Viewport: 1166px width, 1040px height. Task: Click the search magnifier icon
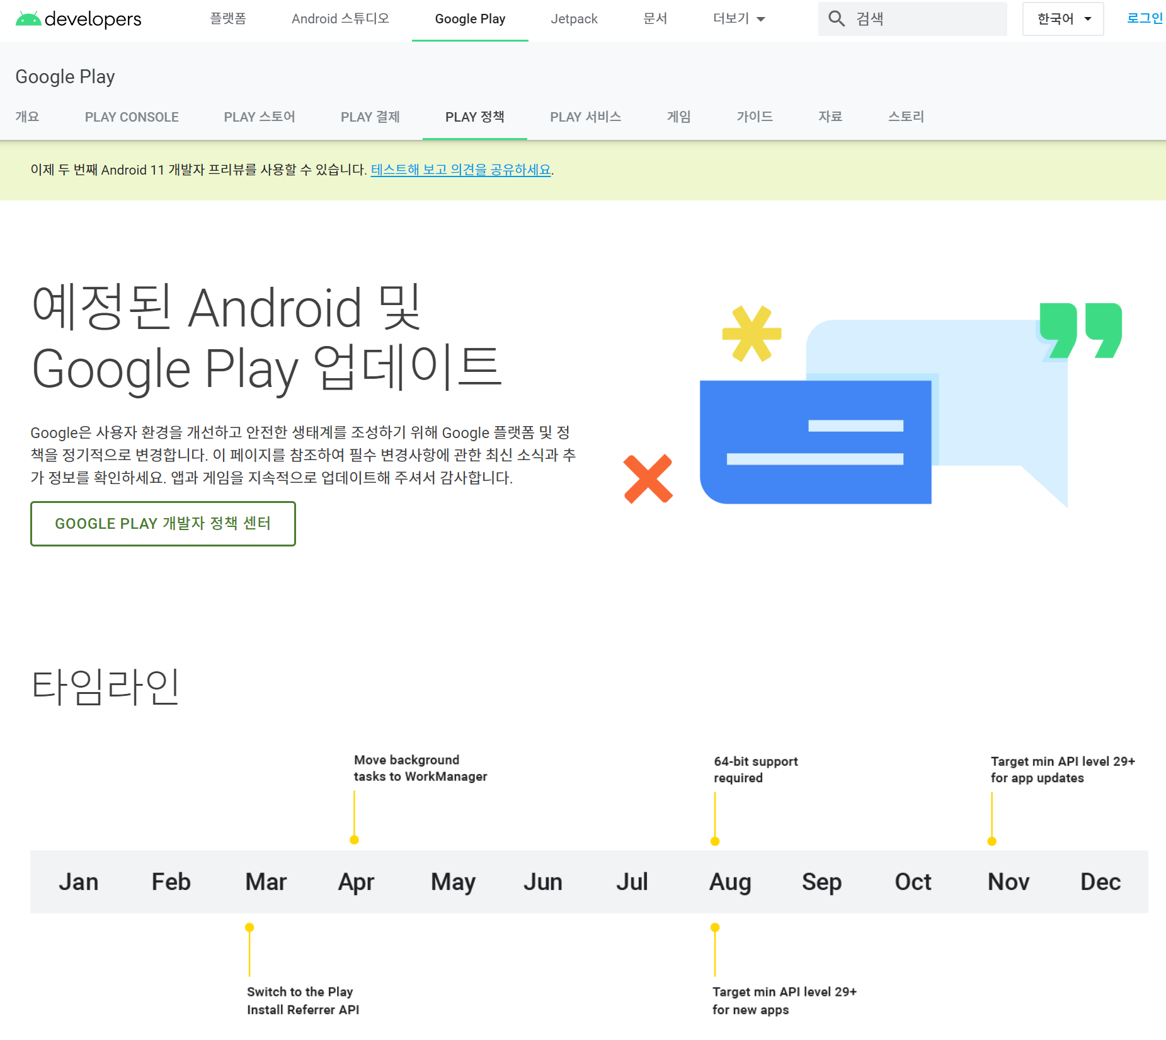click(x=836, y=19)
